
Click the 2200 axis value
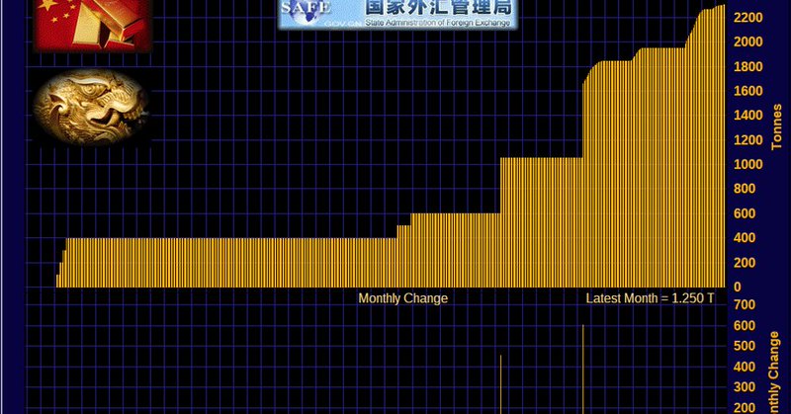748,18
